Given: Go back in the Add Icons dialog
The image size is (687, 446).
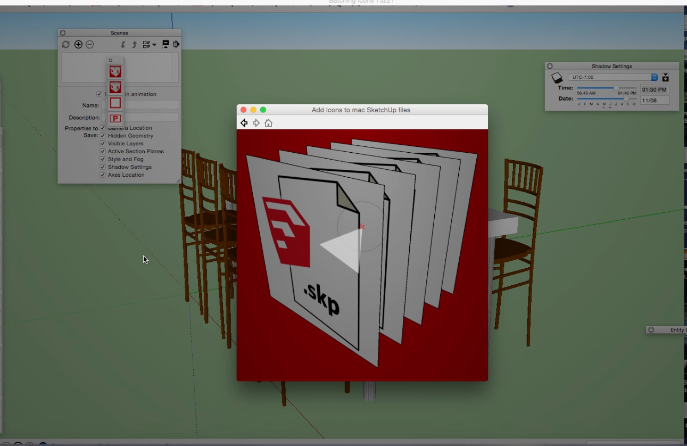Looking at the screenshot, I should click(x=244, y=123).
